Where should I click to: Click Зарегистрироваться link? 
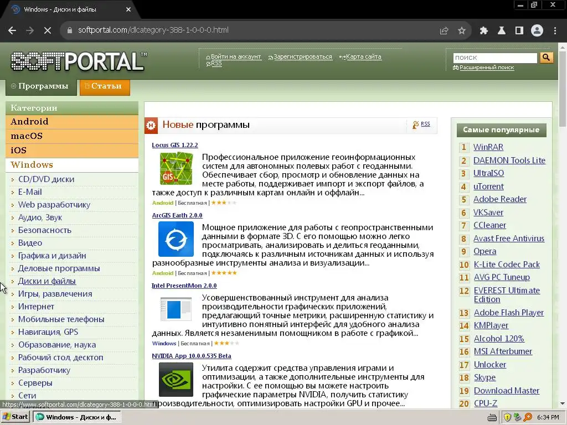pos(303,57)
